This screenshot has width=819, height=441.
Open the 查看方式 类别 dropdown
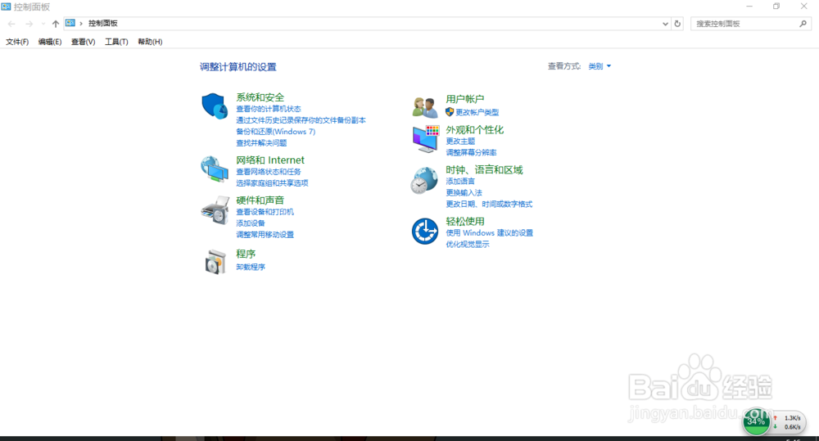[x=600, y=66]
